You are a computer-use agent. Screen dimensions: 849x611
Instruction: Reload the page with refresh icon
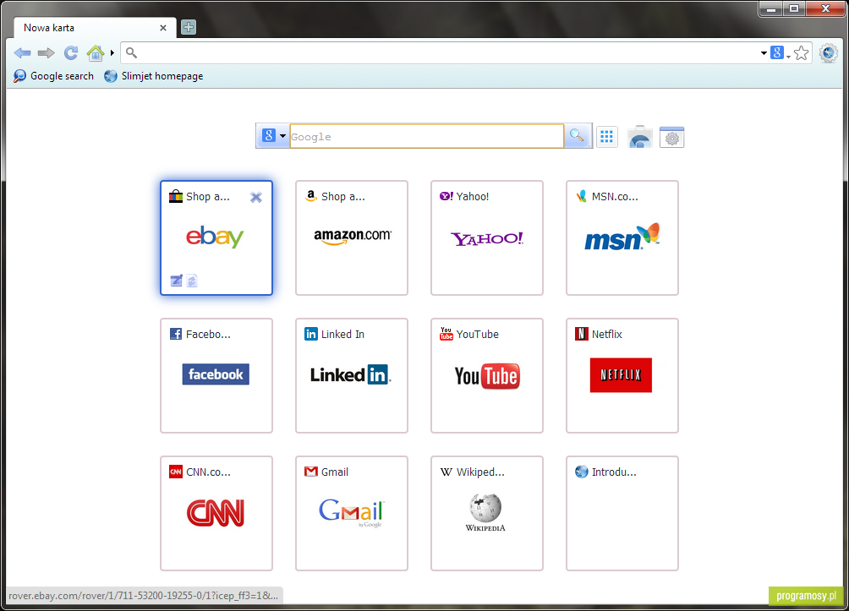[x=71, y=53]
